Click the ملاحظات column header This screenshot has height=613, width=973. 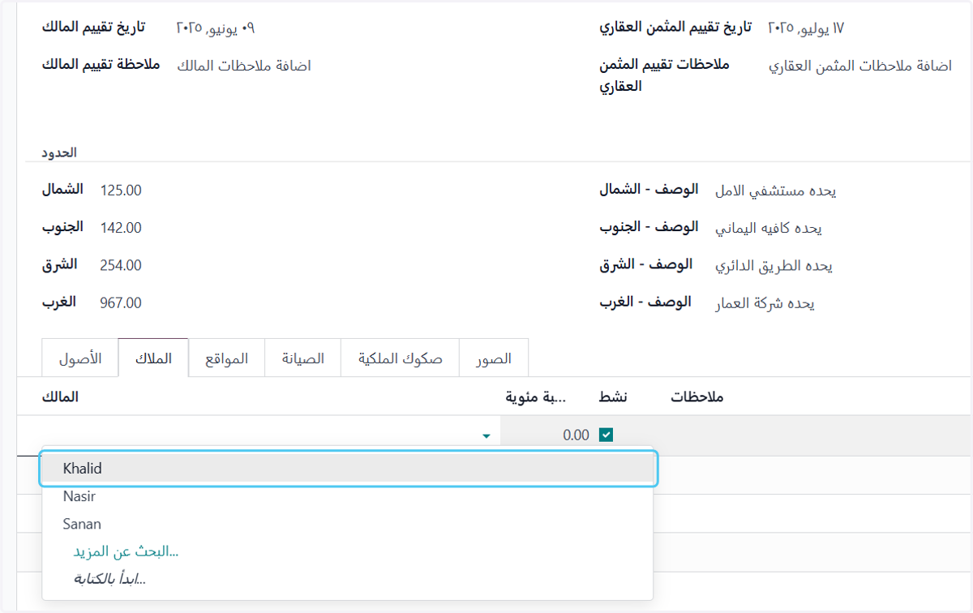697,397
